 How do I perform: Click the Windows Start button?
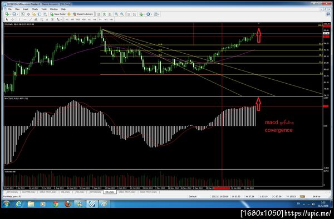tap(6, 204)
